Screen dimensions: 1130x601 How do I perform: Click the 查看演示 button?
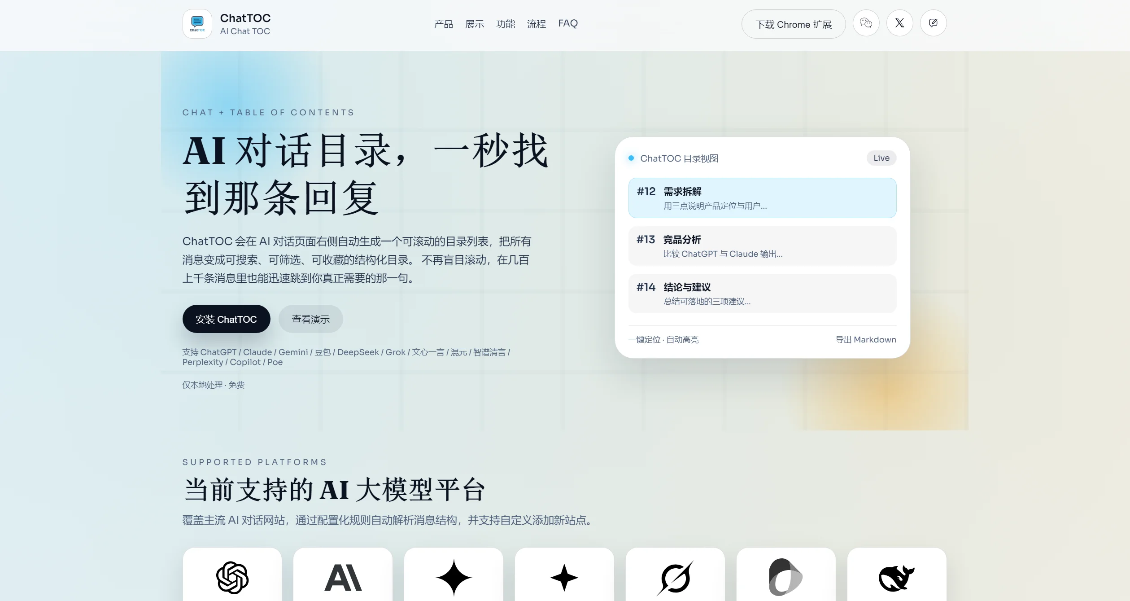310,319
